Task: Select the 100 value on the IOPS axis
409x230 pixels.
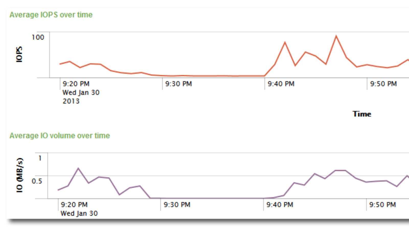Action: [38, 37]
